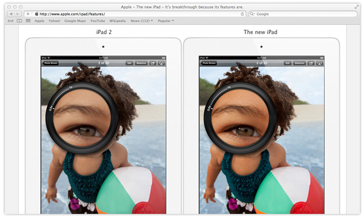This screenshot has height=220, width=363.
Task: Click the Photo Stream button in iPad 2 image
Action: coord(50,63)
